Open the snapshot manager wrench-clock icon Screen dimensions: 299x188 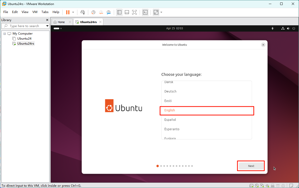click(109, 12)
